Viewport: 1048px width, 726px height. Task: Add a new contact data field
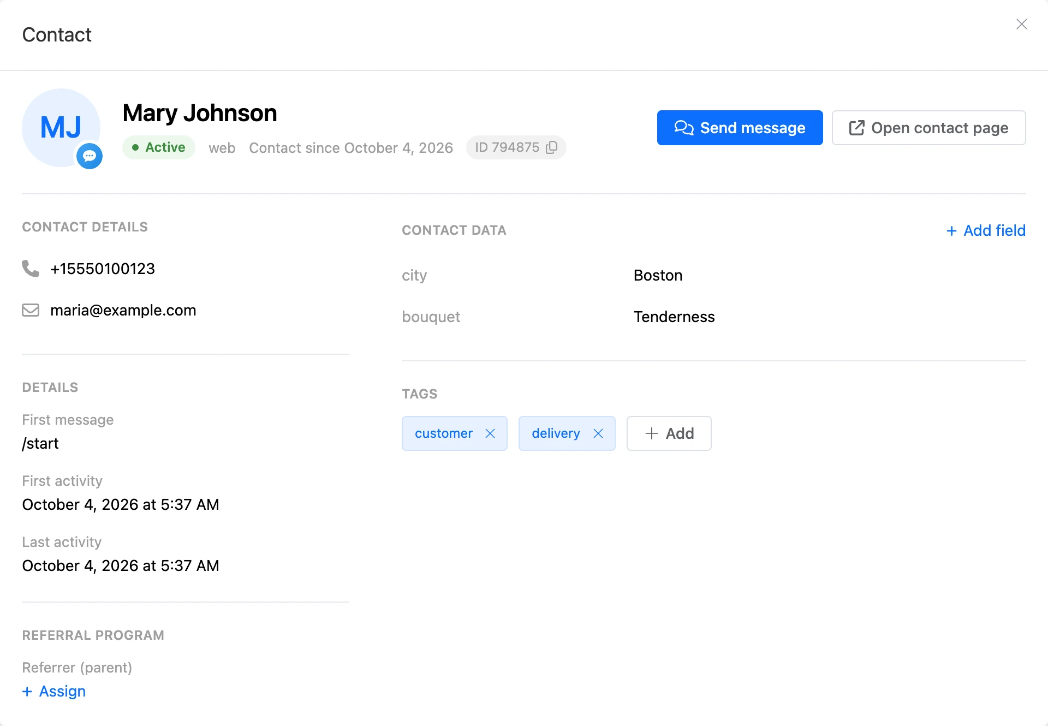[986, 230]
